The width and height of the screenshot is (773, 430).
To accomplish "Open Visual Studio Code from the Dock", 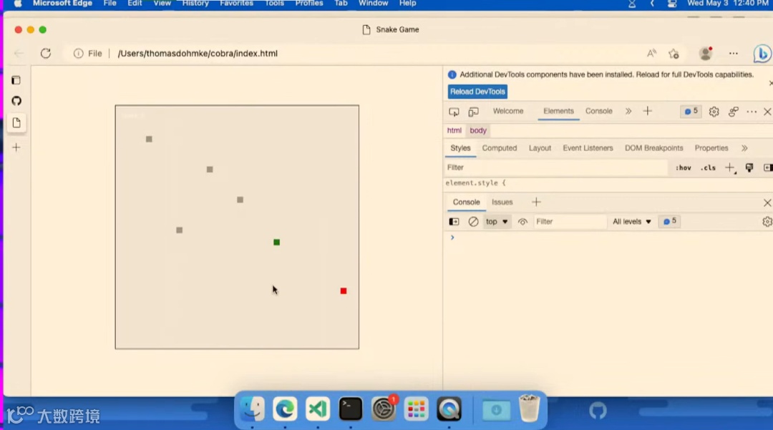I will point(318,409).
